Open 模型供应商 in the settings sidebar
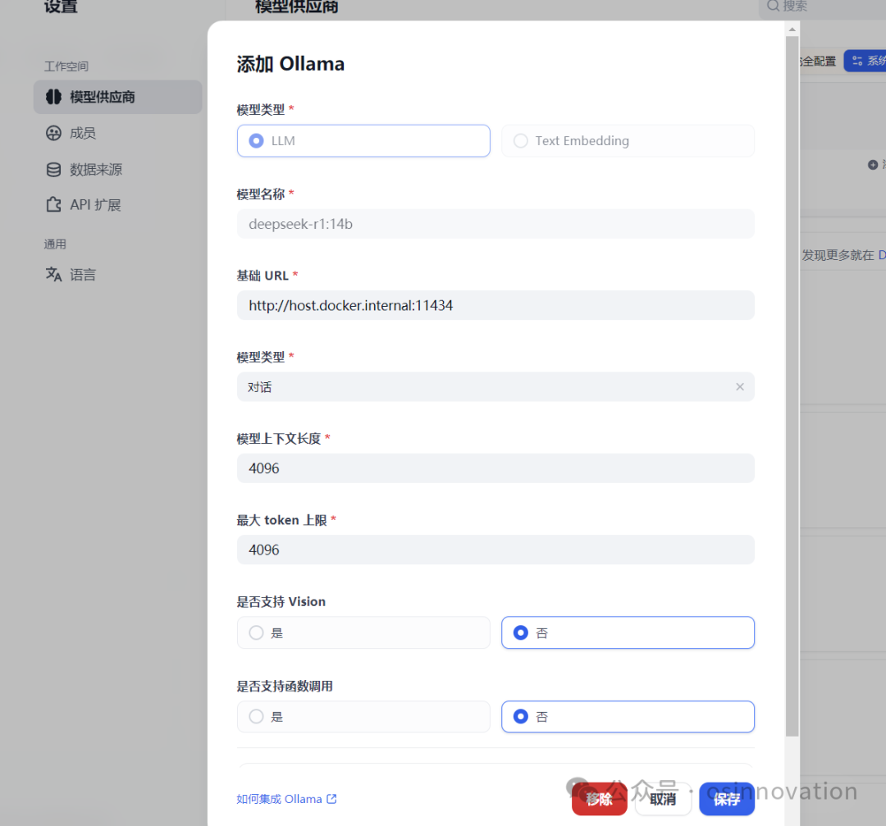Viewport: 886px width, 826px height. pyautogui.click(x=117, y=97)
